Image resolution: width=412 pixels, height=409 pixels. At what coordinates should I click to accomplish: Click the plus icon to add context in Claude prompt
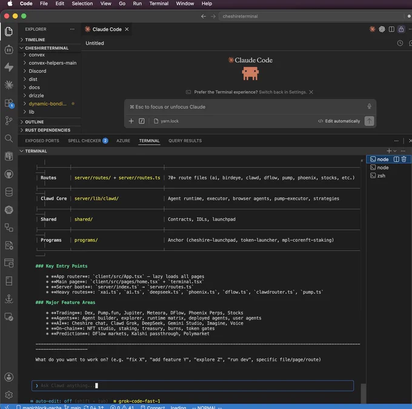[131, 121]
